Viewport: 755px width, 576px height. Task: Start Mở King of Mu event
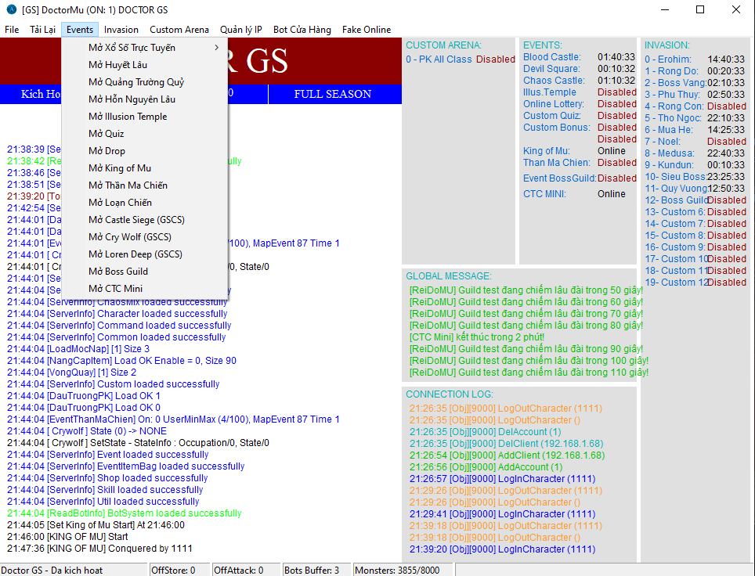pos(120,168)
